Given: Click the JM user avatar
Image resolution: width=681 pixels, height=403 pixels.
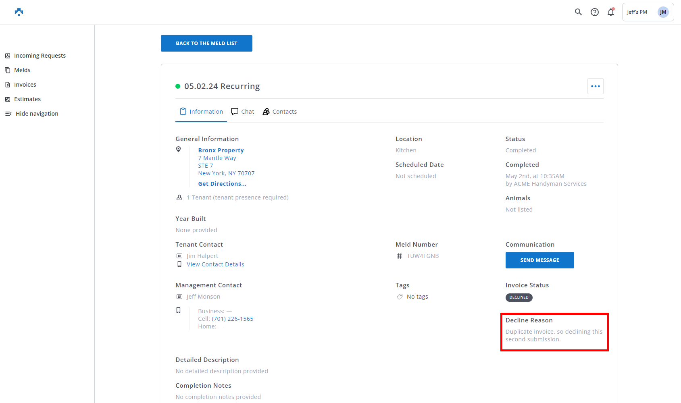Looking at the screenshot, I should [x=663, y=12].
